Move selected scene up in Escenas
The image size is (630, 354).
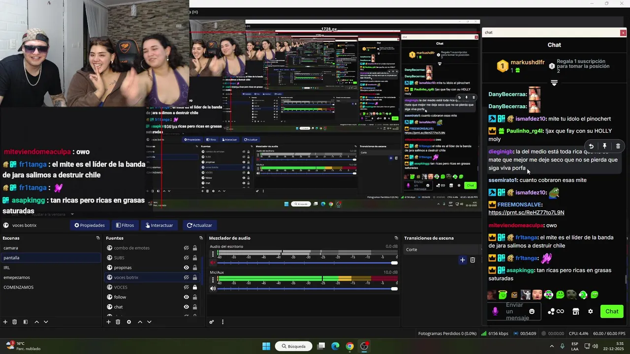pos(36,322)
